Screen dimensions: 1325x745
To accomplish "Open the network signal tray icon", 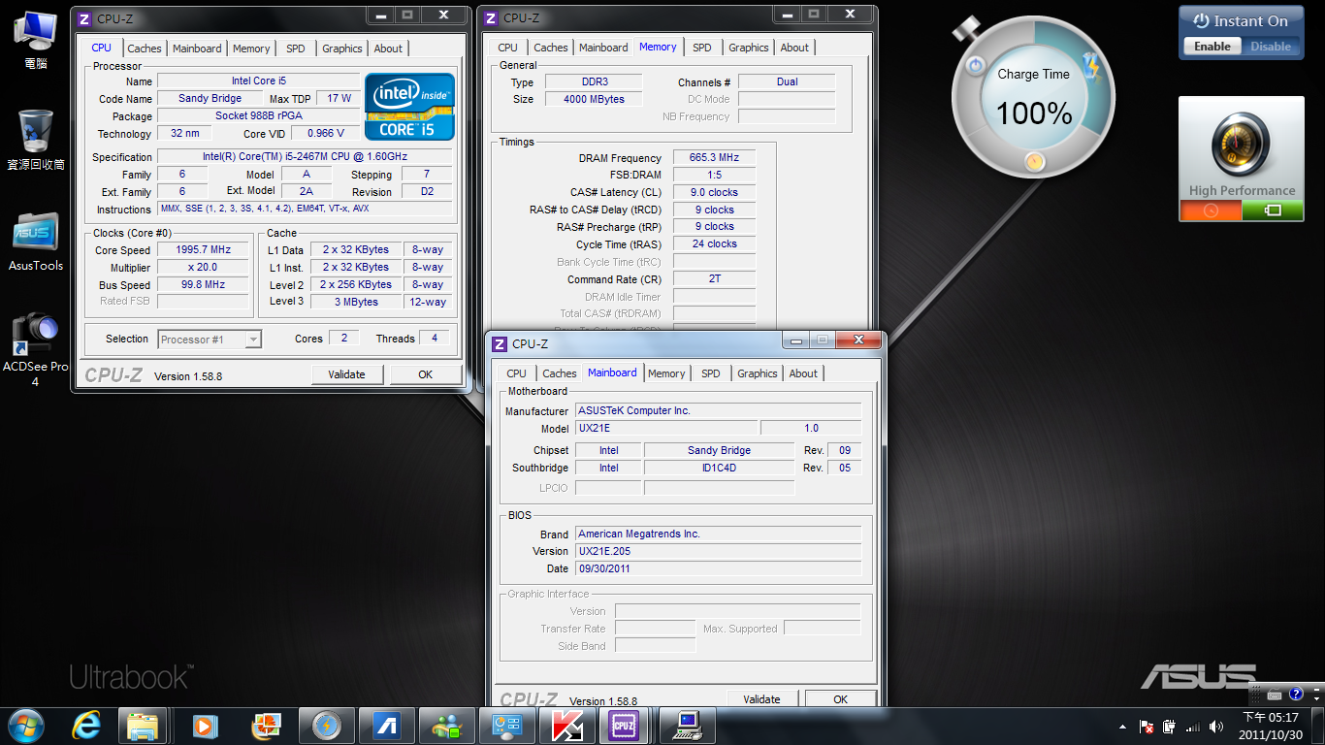I will pyautogui.click(x=1192, y=727).
